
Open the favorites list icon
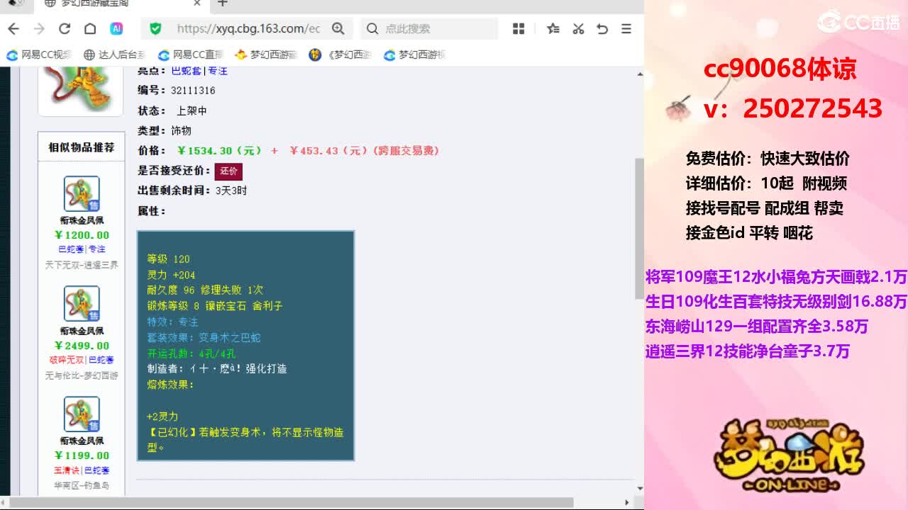click(x=553, y=28)
